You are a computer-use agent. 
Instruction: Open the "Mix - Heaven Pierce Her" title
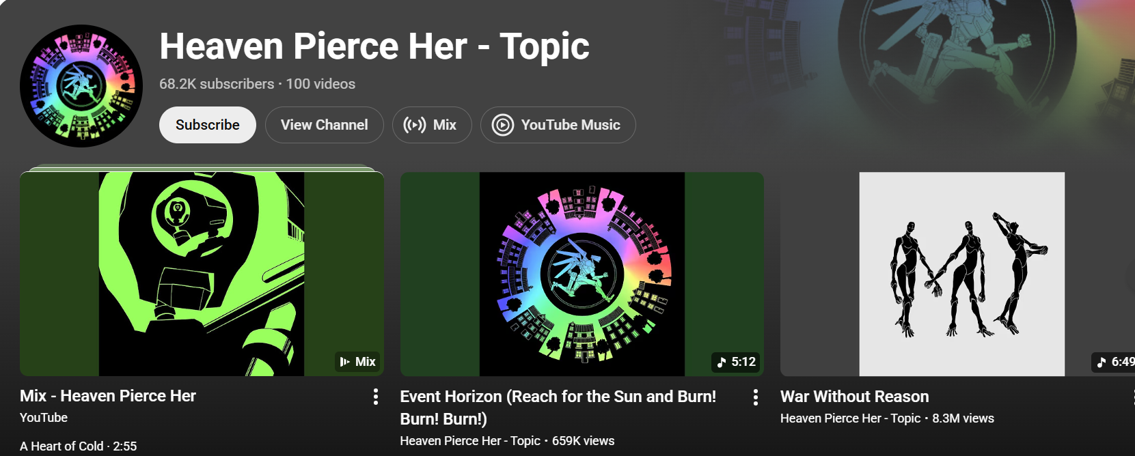pyautogui.click(x=108, y=396)
